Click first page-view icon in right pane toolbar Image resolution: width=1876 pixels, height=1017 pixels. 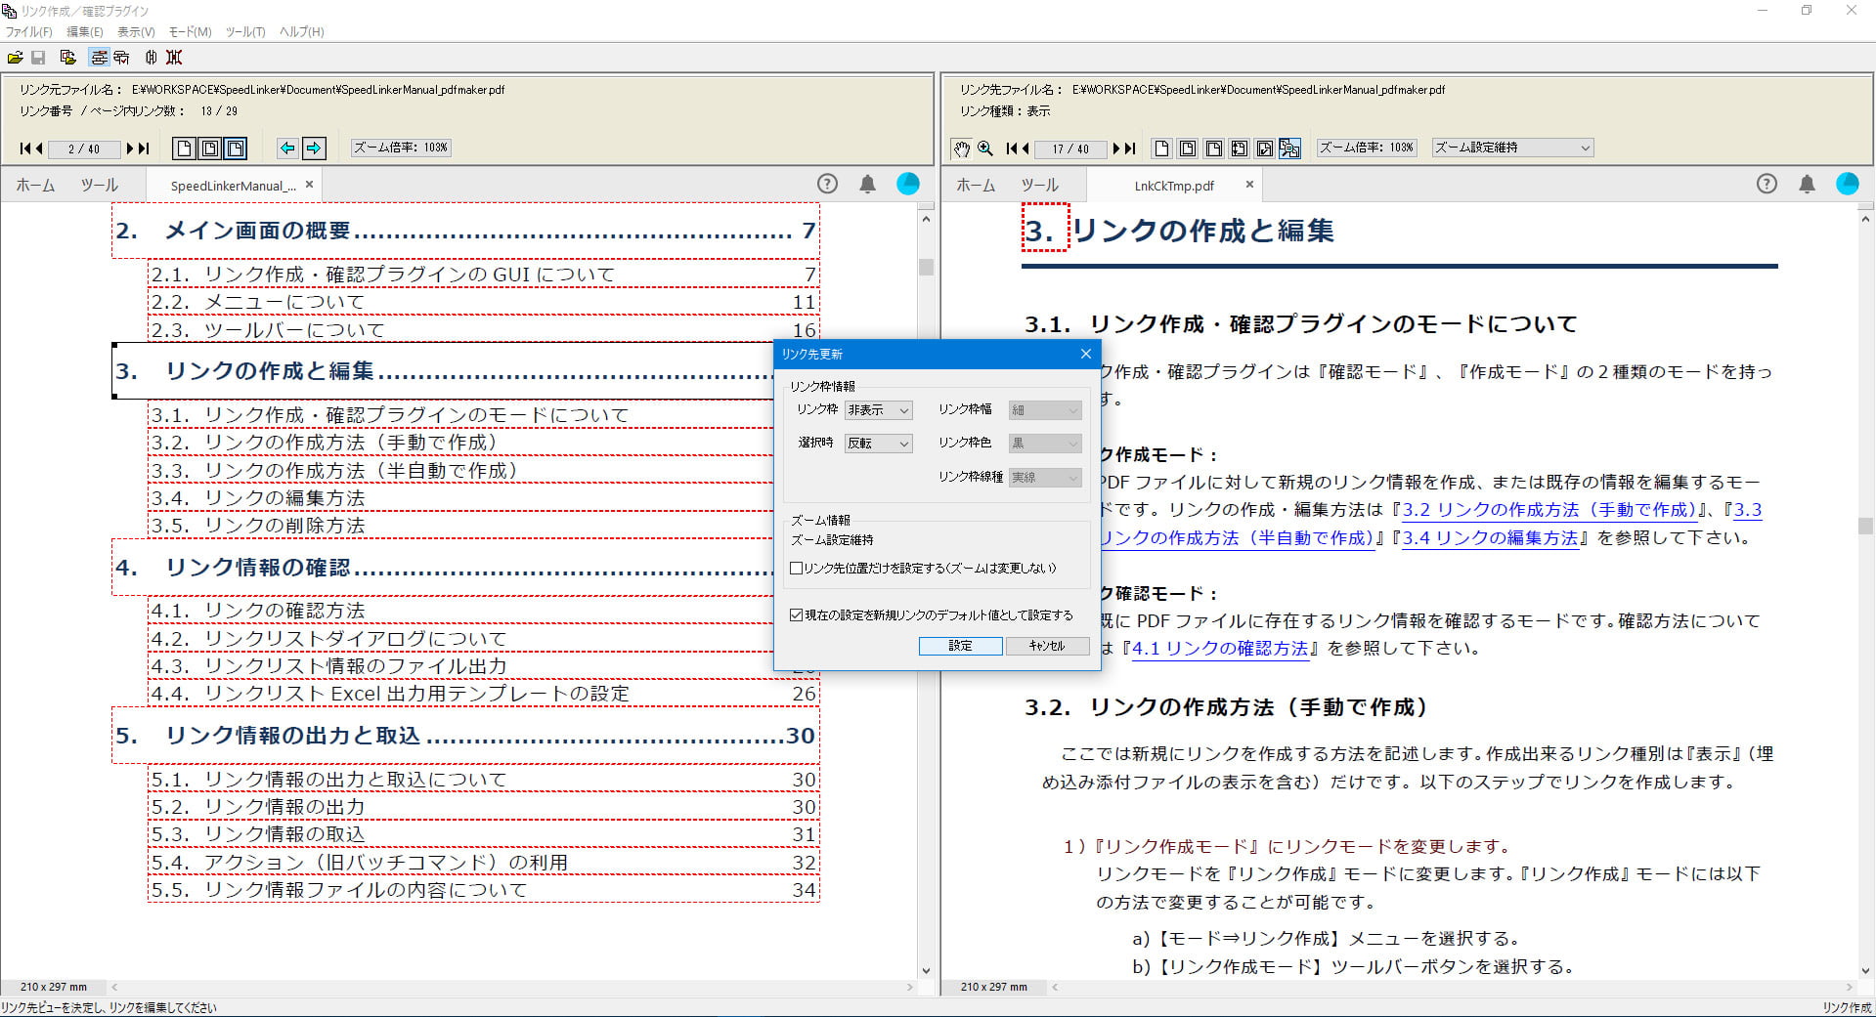pyautogui.click(x=1161, y=148)
